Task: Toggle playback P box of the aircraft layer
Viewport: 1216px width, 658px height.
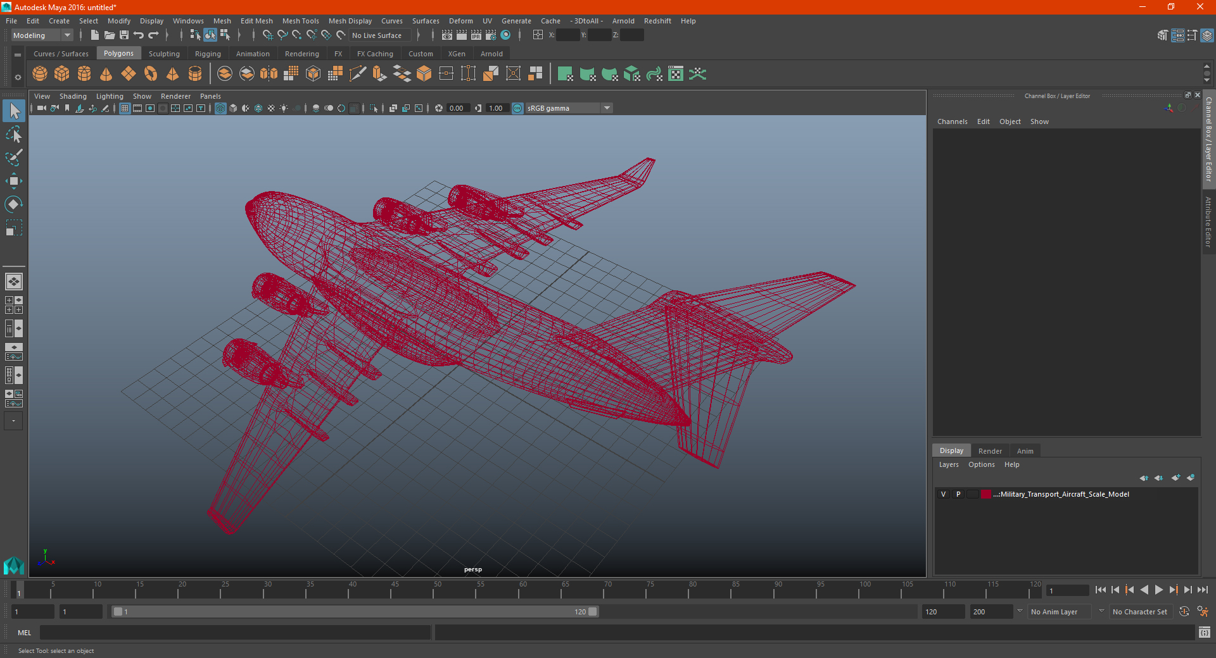Action: point(958,494)
